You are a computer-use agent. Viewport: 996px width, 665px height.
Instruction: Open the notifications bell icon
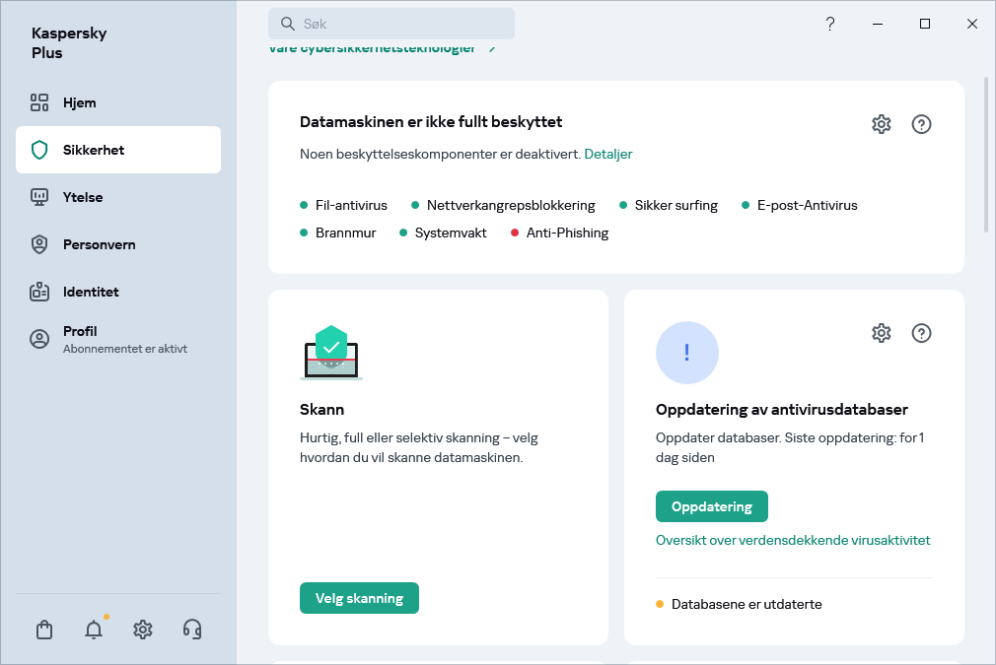[94, 630]
